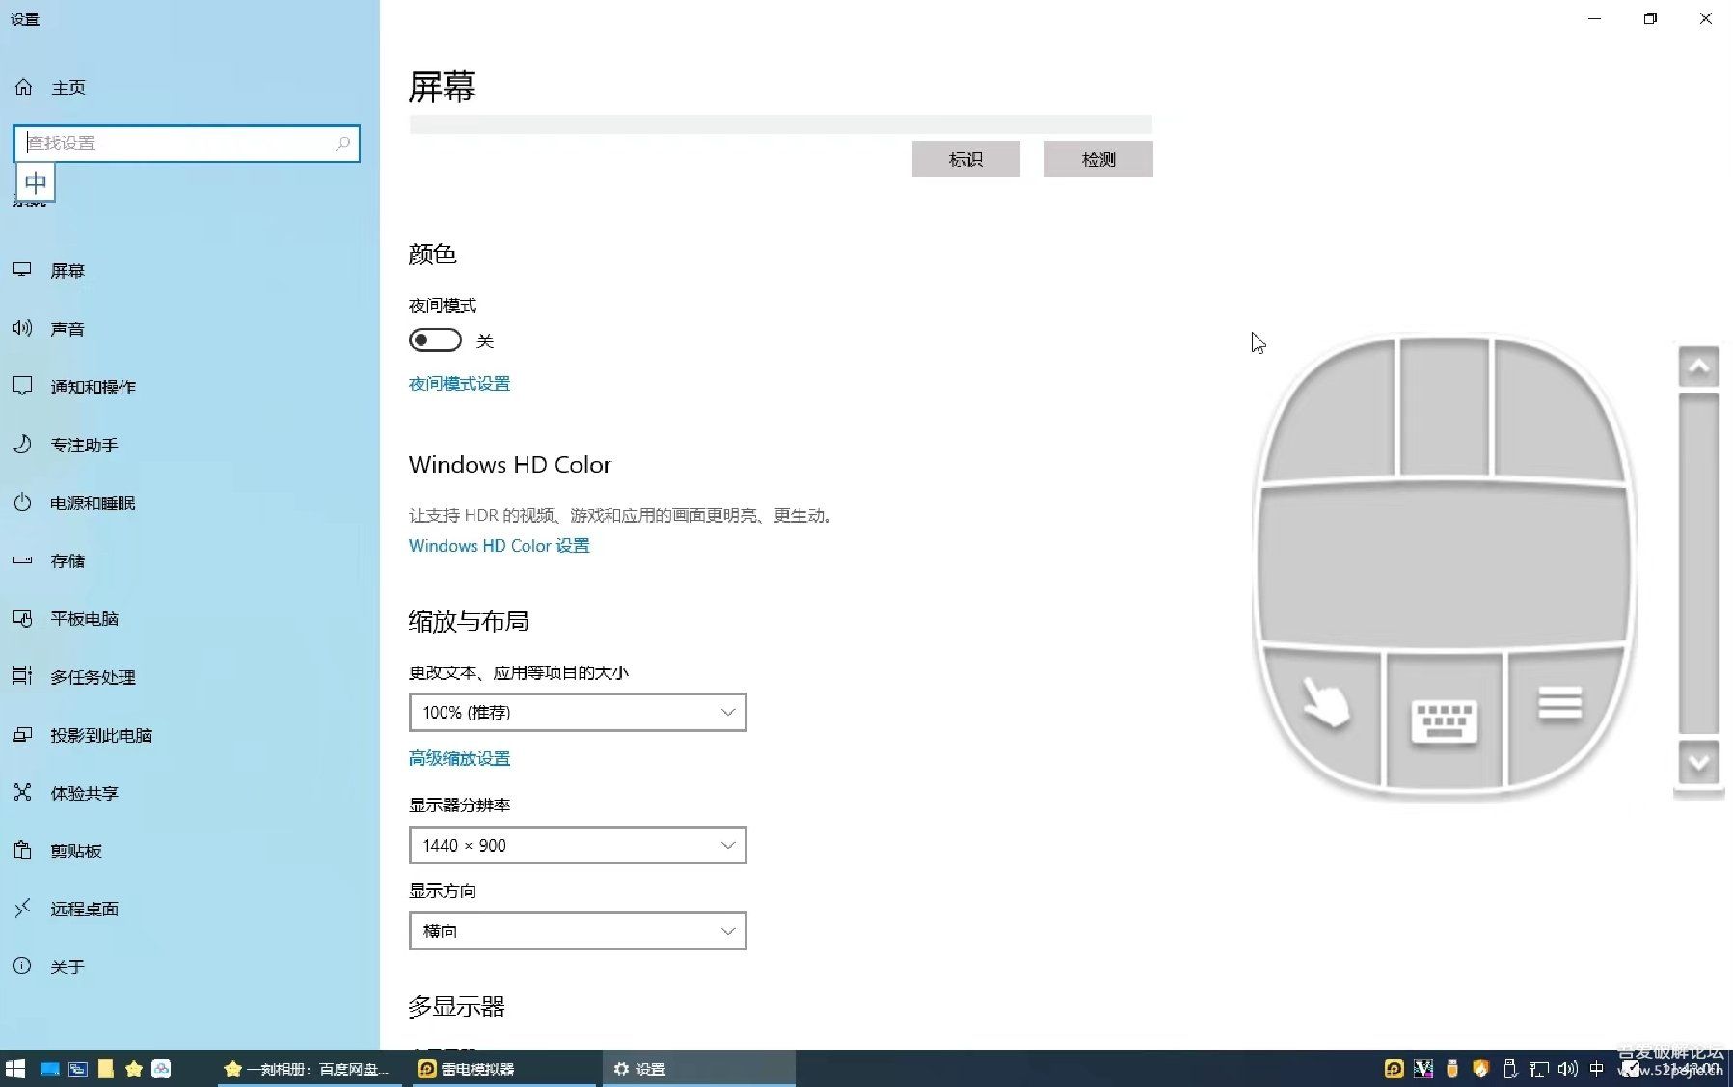Screen dimensions: 1733x1087
Task: Click the Home icon in settings sidebar
Action: click(24, 87)
